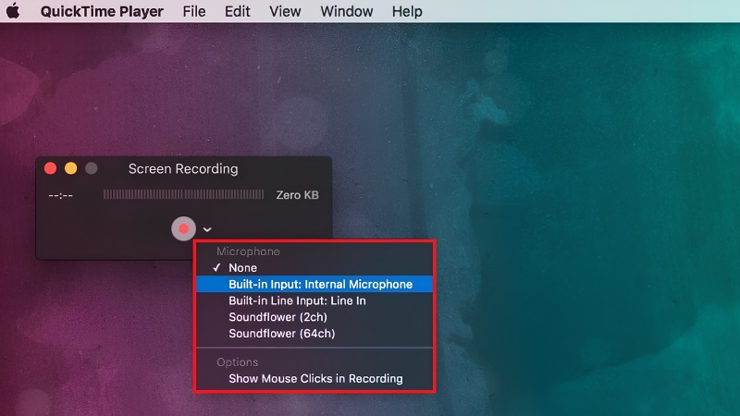Viewport: 740px width, 416px height.
Task: Open the Window menu
Action: click(346, 11)
